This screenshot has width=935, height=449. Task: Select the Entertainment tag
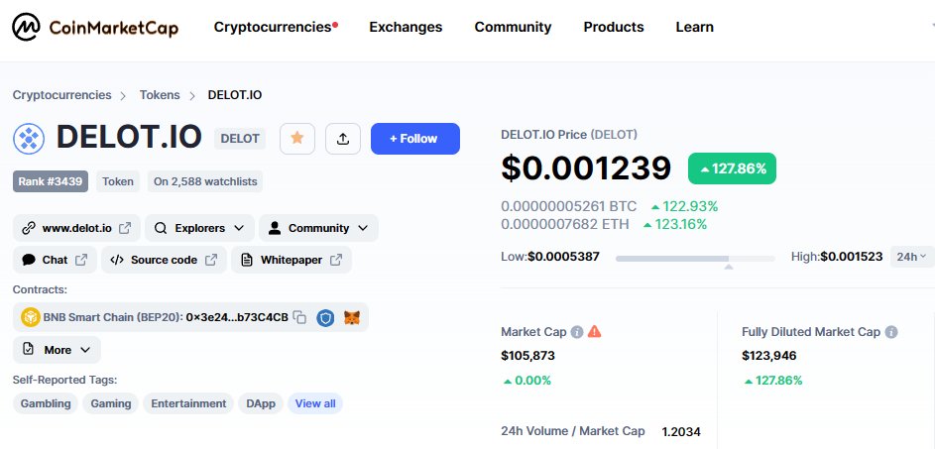[x=188, y=403]
